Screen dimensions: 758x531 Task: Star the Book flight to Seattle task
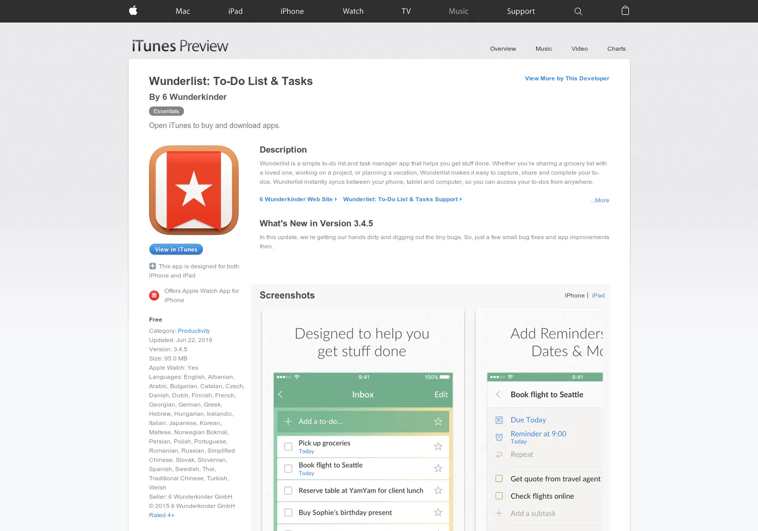(x=438, y=469)
